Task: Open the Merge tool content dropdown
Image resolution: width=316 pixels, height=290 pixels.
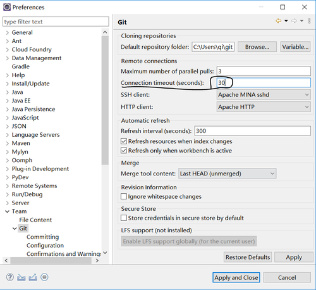Action: pos(228,173)
